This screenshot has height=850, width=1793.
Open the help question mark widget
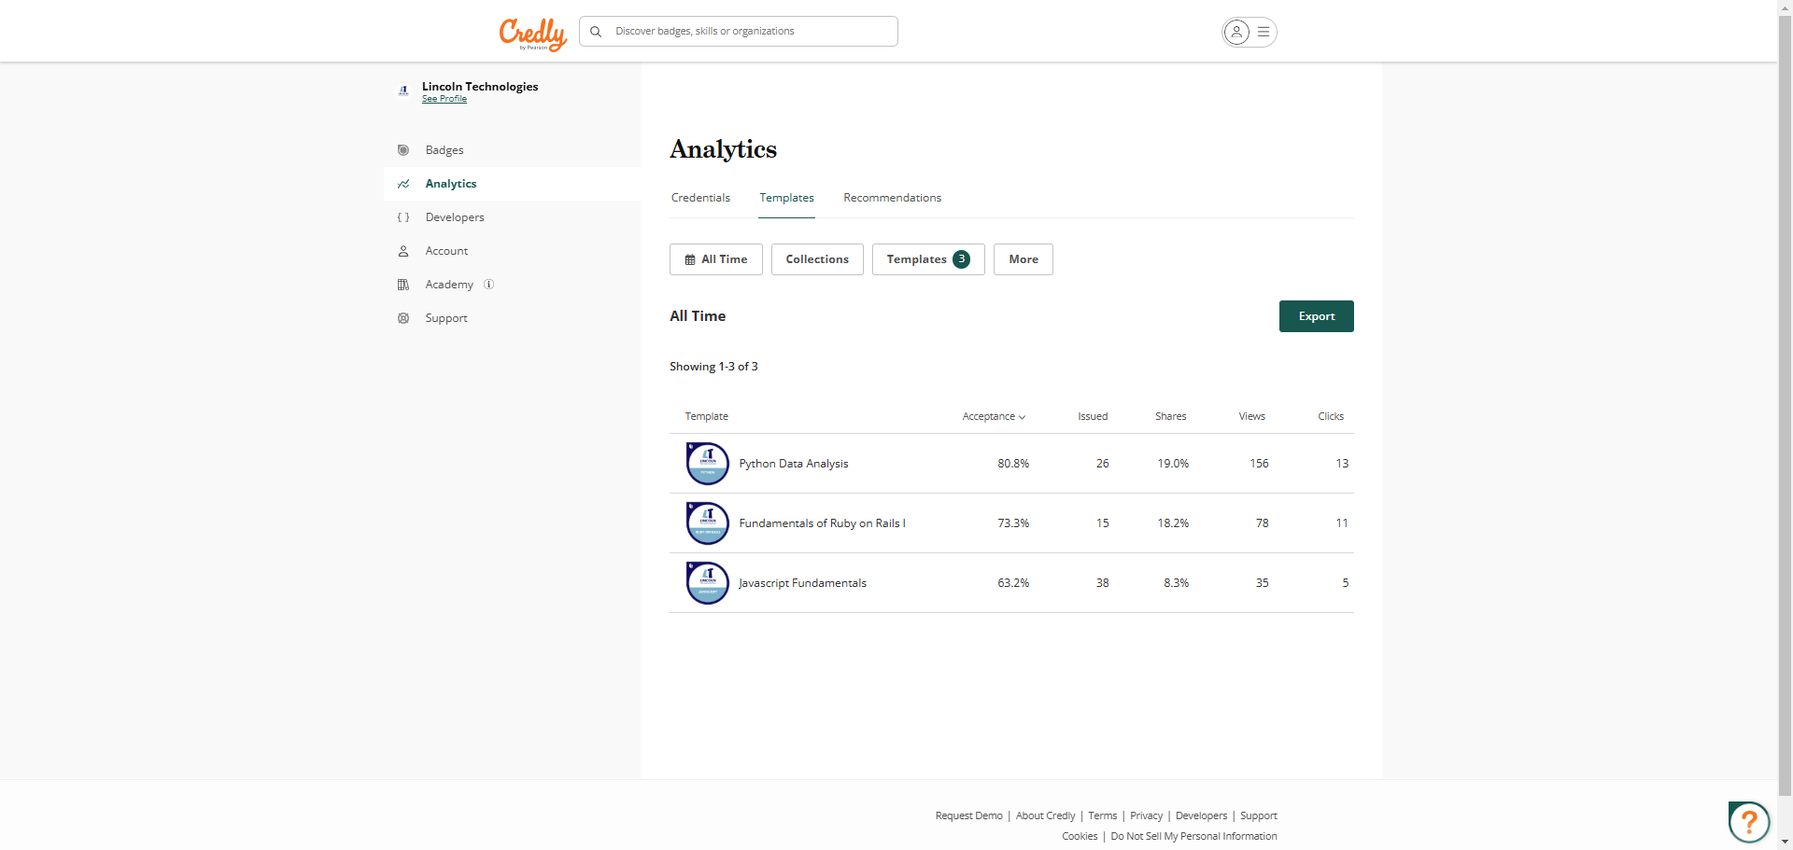pos(1748,822)
